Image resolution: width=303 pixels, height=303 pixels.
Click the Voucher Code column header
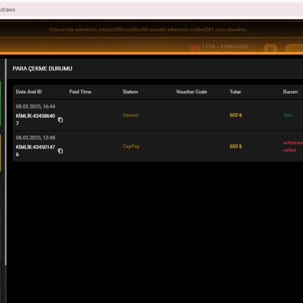[191, 92]
